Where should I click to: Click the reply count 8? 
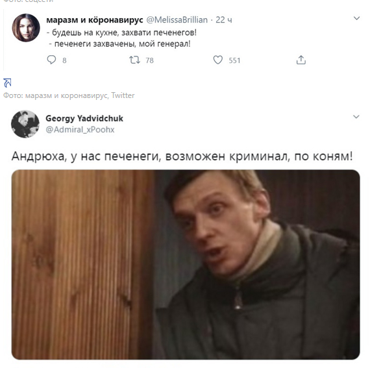click(x=64, y=60)
